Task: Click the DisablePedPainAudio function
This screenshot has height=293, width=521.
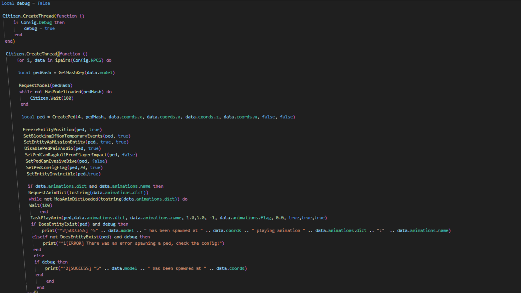Action: (49, 148)
